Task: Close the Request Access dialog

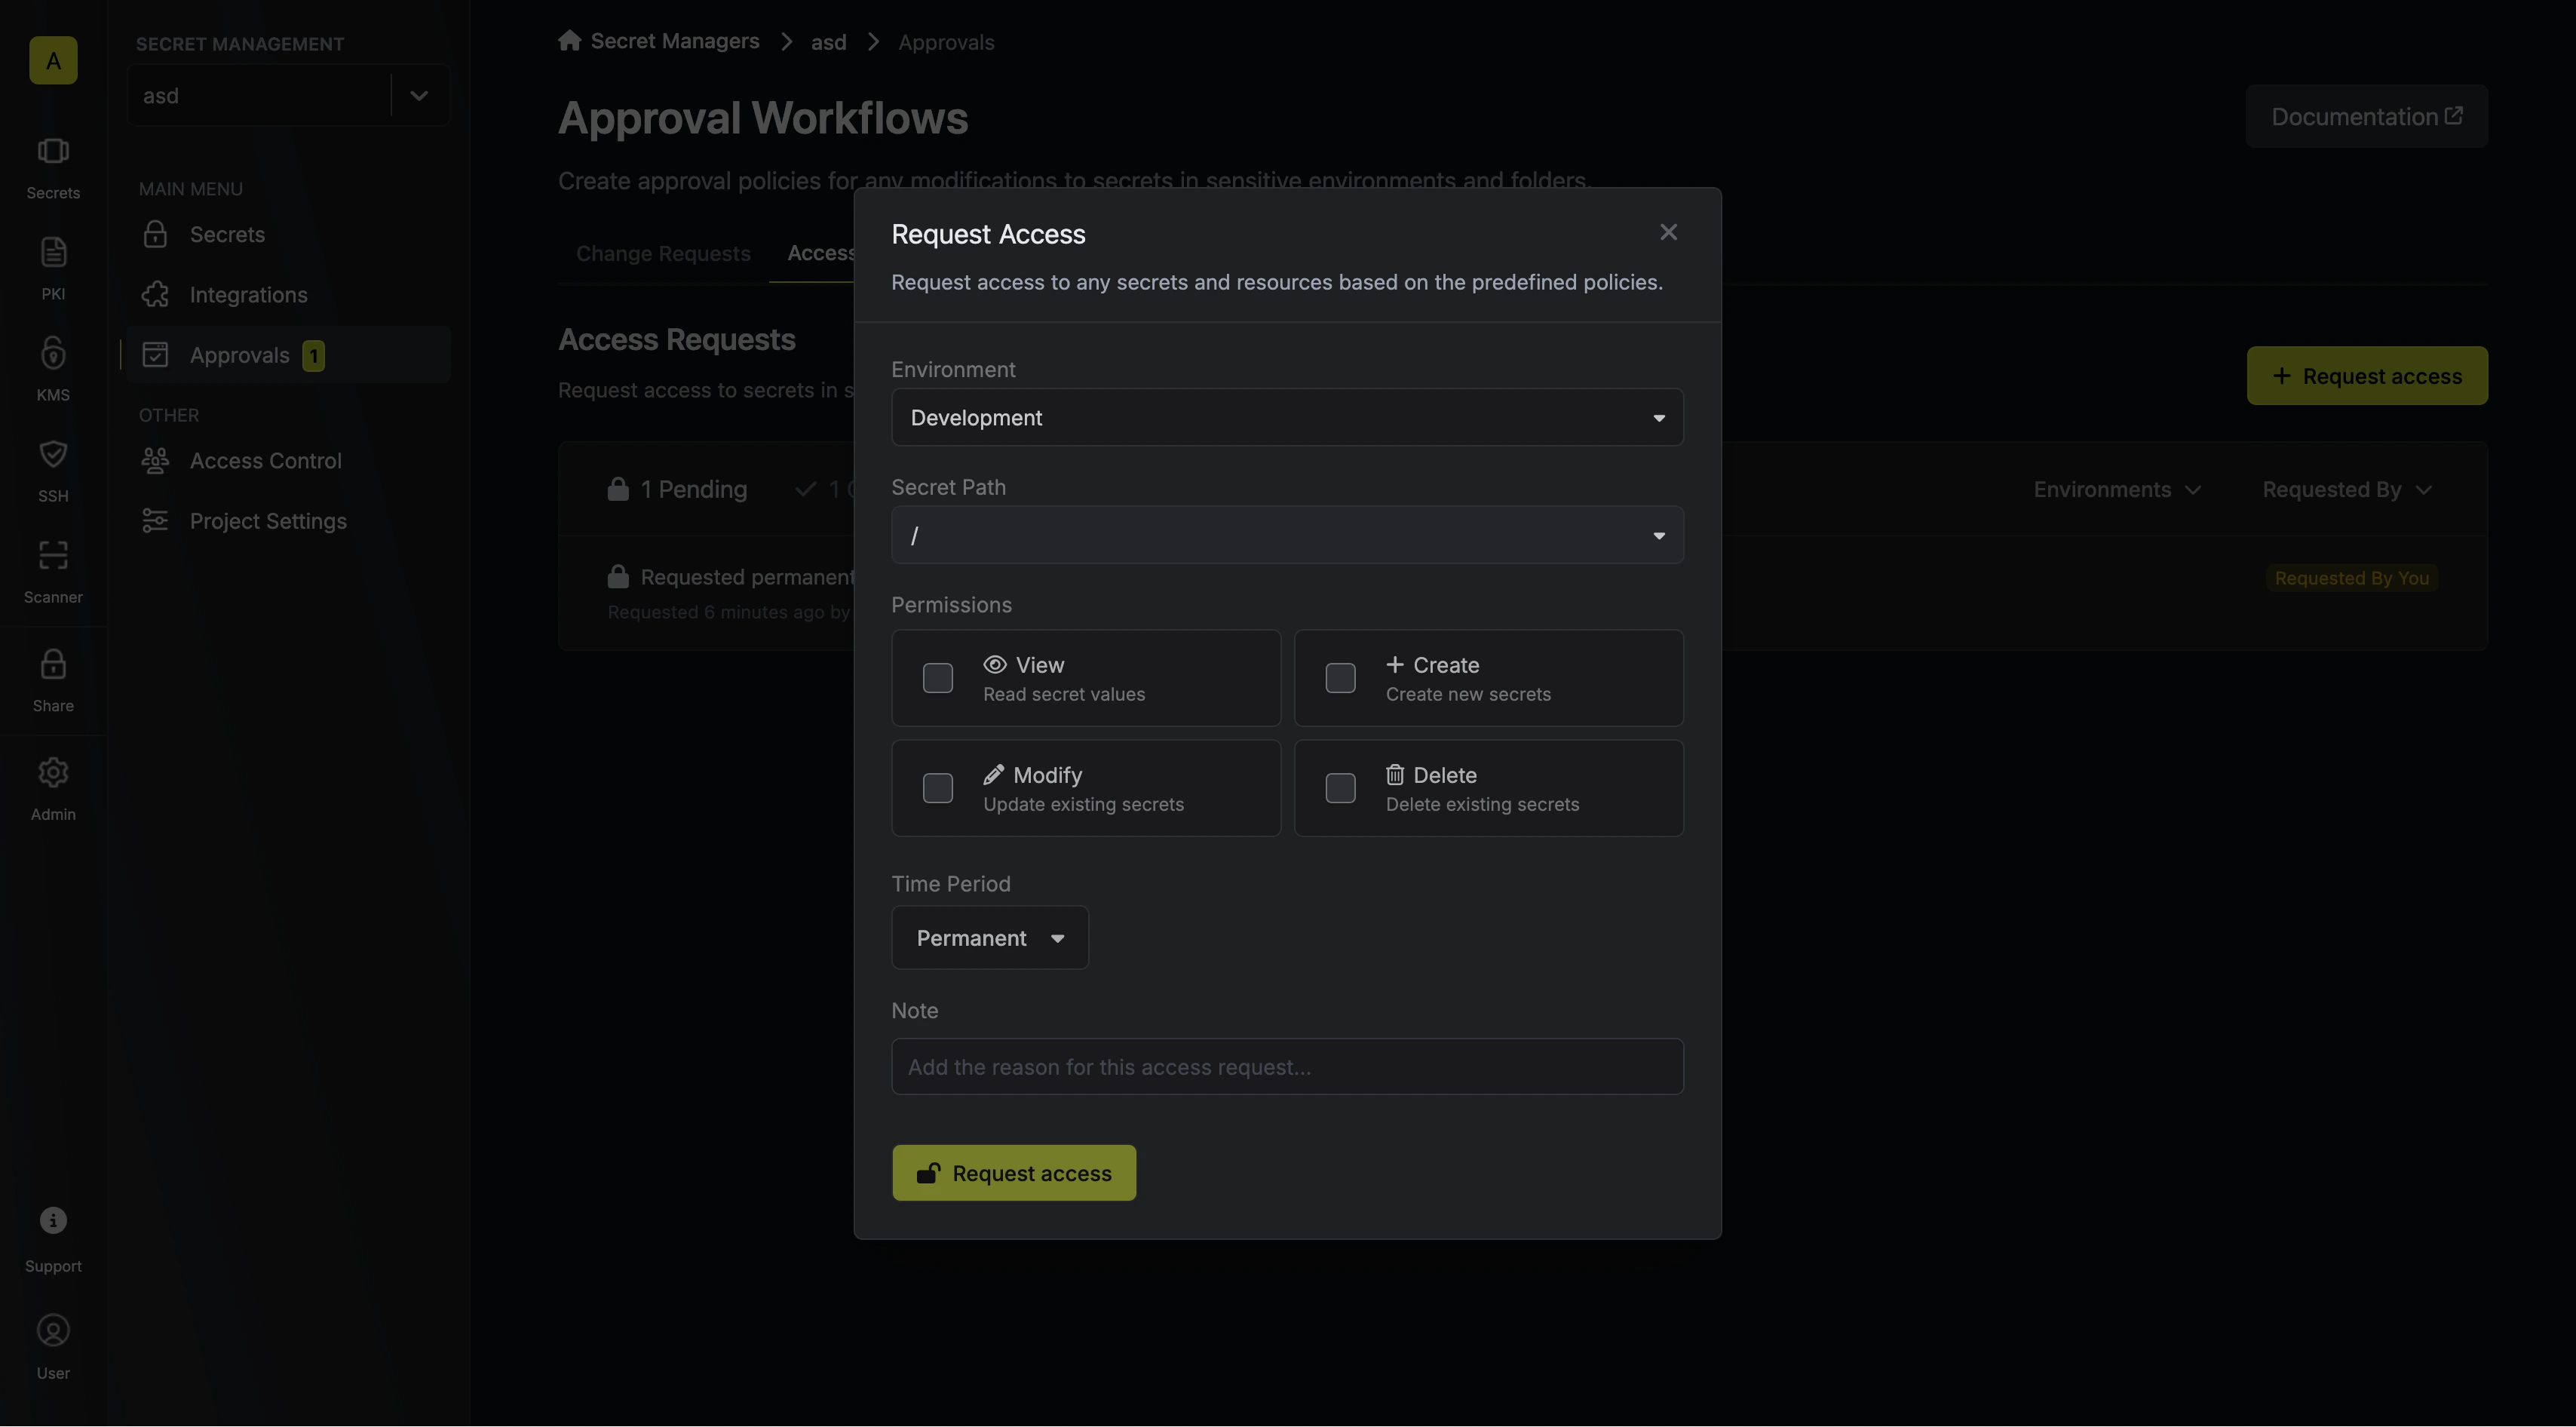Action: coord(1668,232)
